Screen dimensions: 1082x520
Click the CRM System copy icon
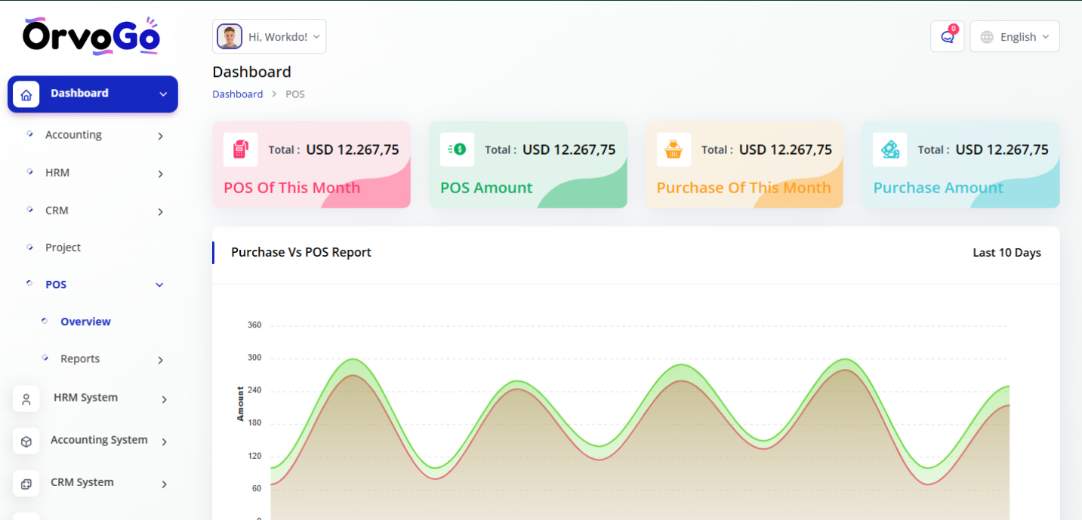point(26,484)
